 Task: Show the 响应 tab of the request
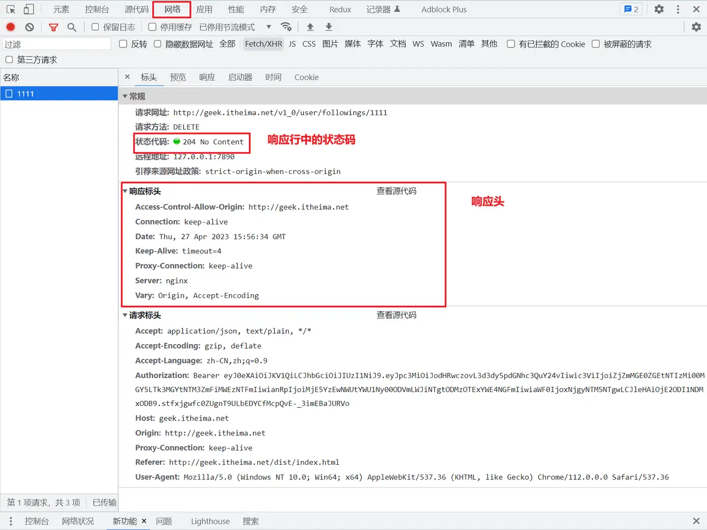click(x=207, y=77)
